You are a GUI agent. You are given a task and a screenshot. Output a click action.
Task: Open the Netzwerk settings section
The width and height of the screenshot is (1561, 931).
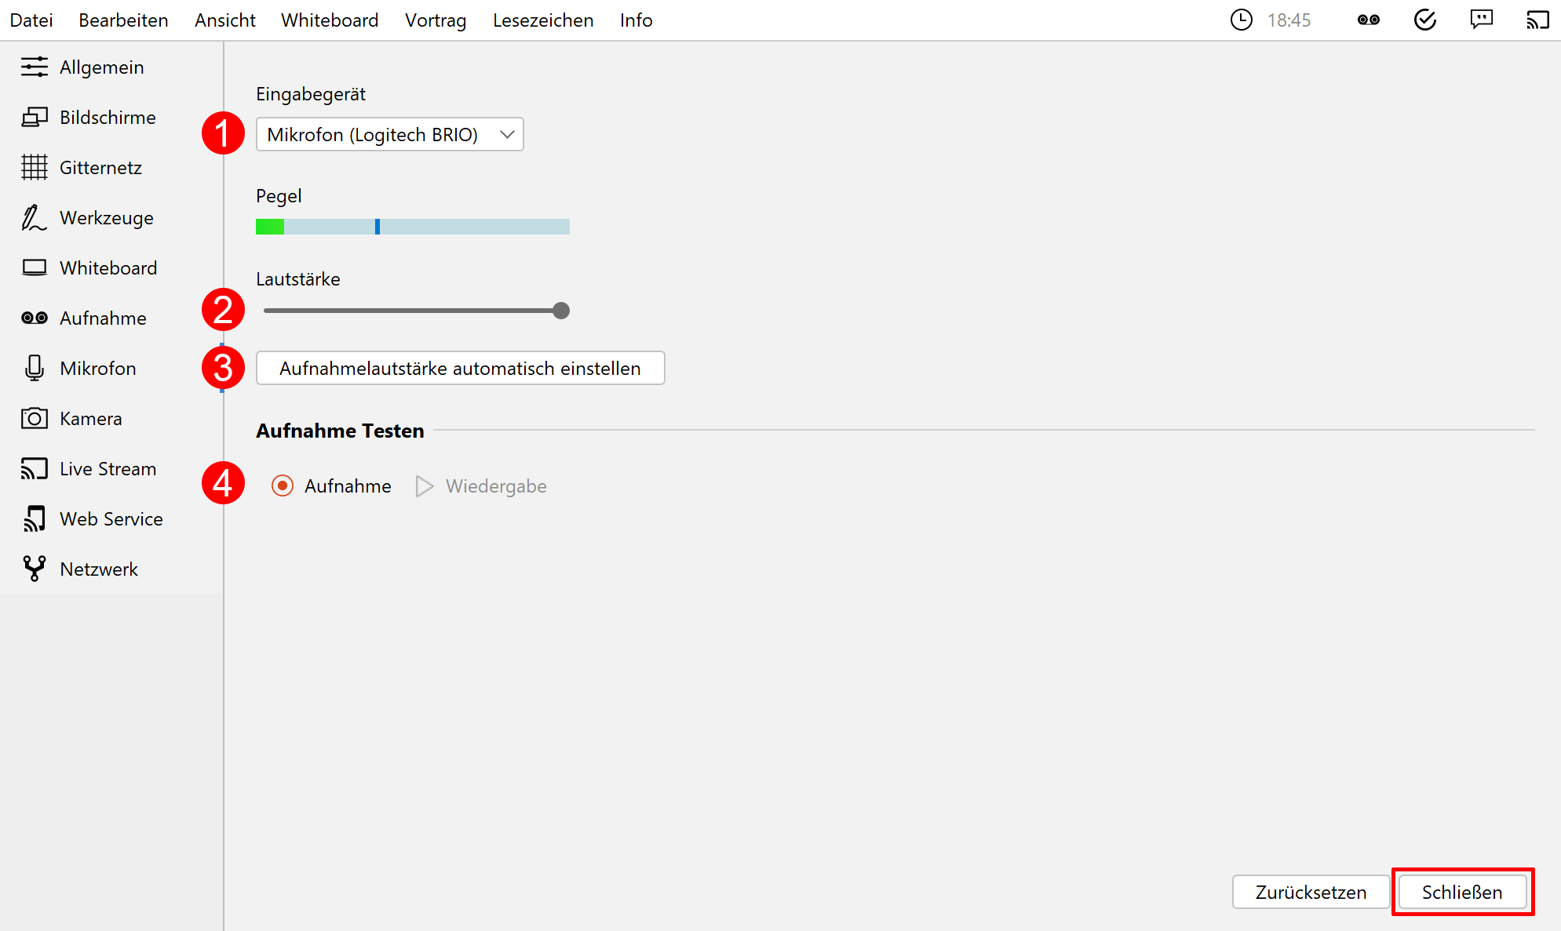(99, 569)
